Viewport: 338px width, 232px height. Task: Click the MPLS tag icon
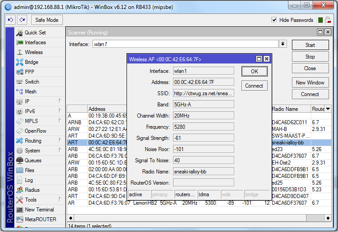click(20, 121)
